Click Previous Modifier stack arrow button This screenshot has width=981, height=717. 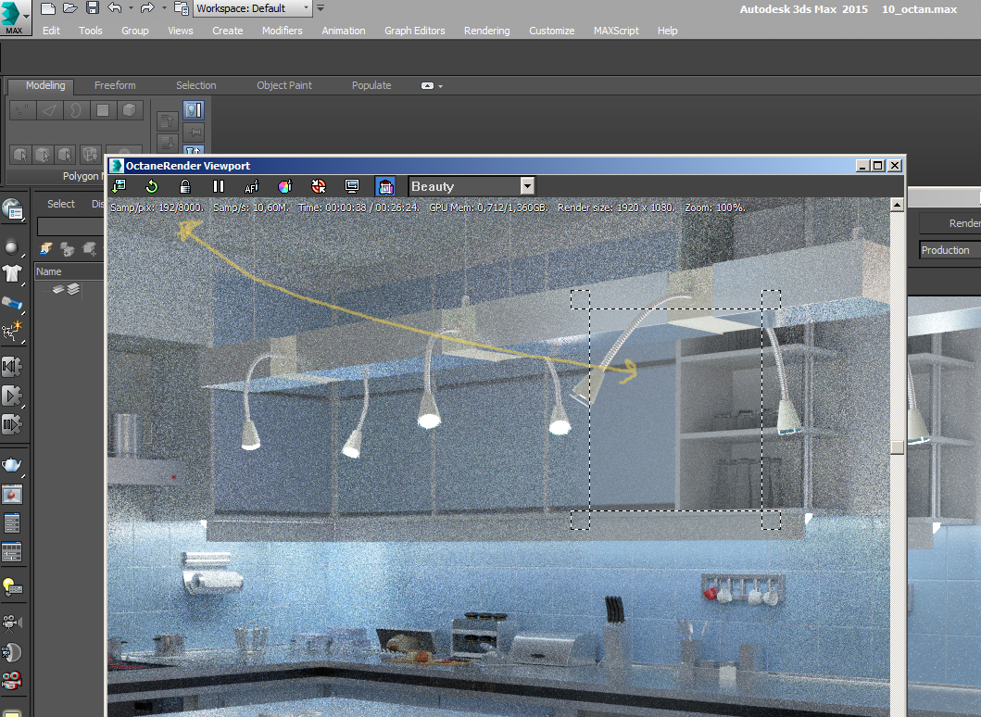pyautogui.click(x=167, y=120)
